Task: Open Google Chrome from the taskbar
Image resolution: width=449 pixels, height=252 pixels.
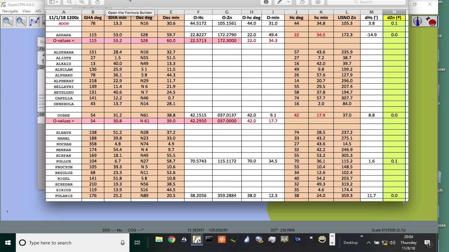Action: point(172,240)
